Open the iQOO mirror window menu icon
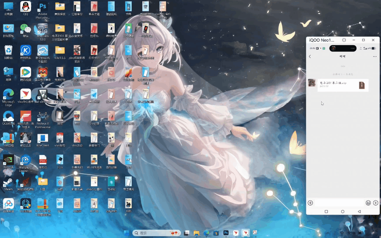Image resolution: width=381 pixels, height=238 pixels. 344,40
